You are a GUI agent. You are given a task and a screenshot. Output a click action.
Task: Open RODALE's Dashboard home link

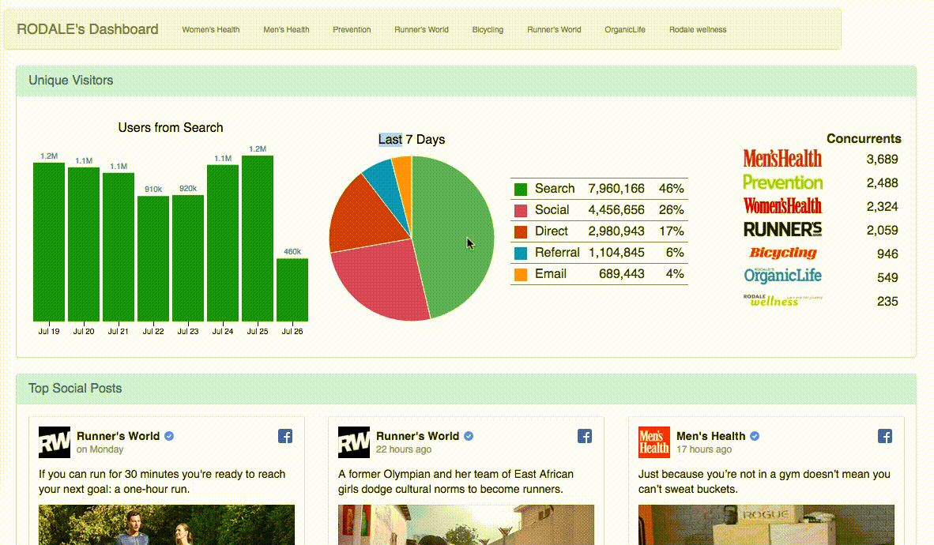[88, 29]
